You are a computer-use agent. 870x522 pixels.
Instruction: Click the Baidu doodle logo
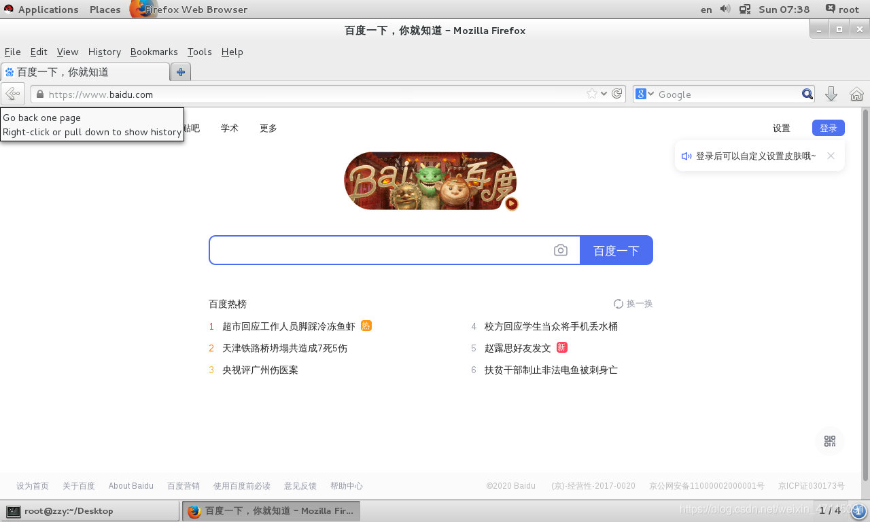point(430,181)
